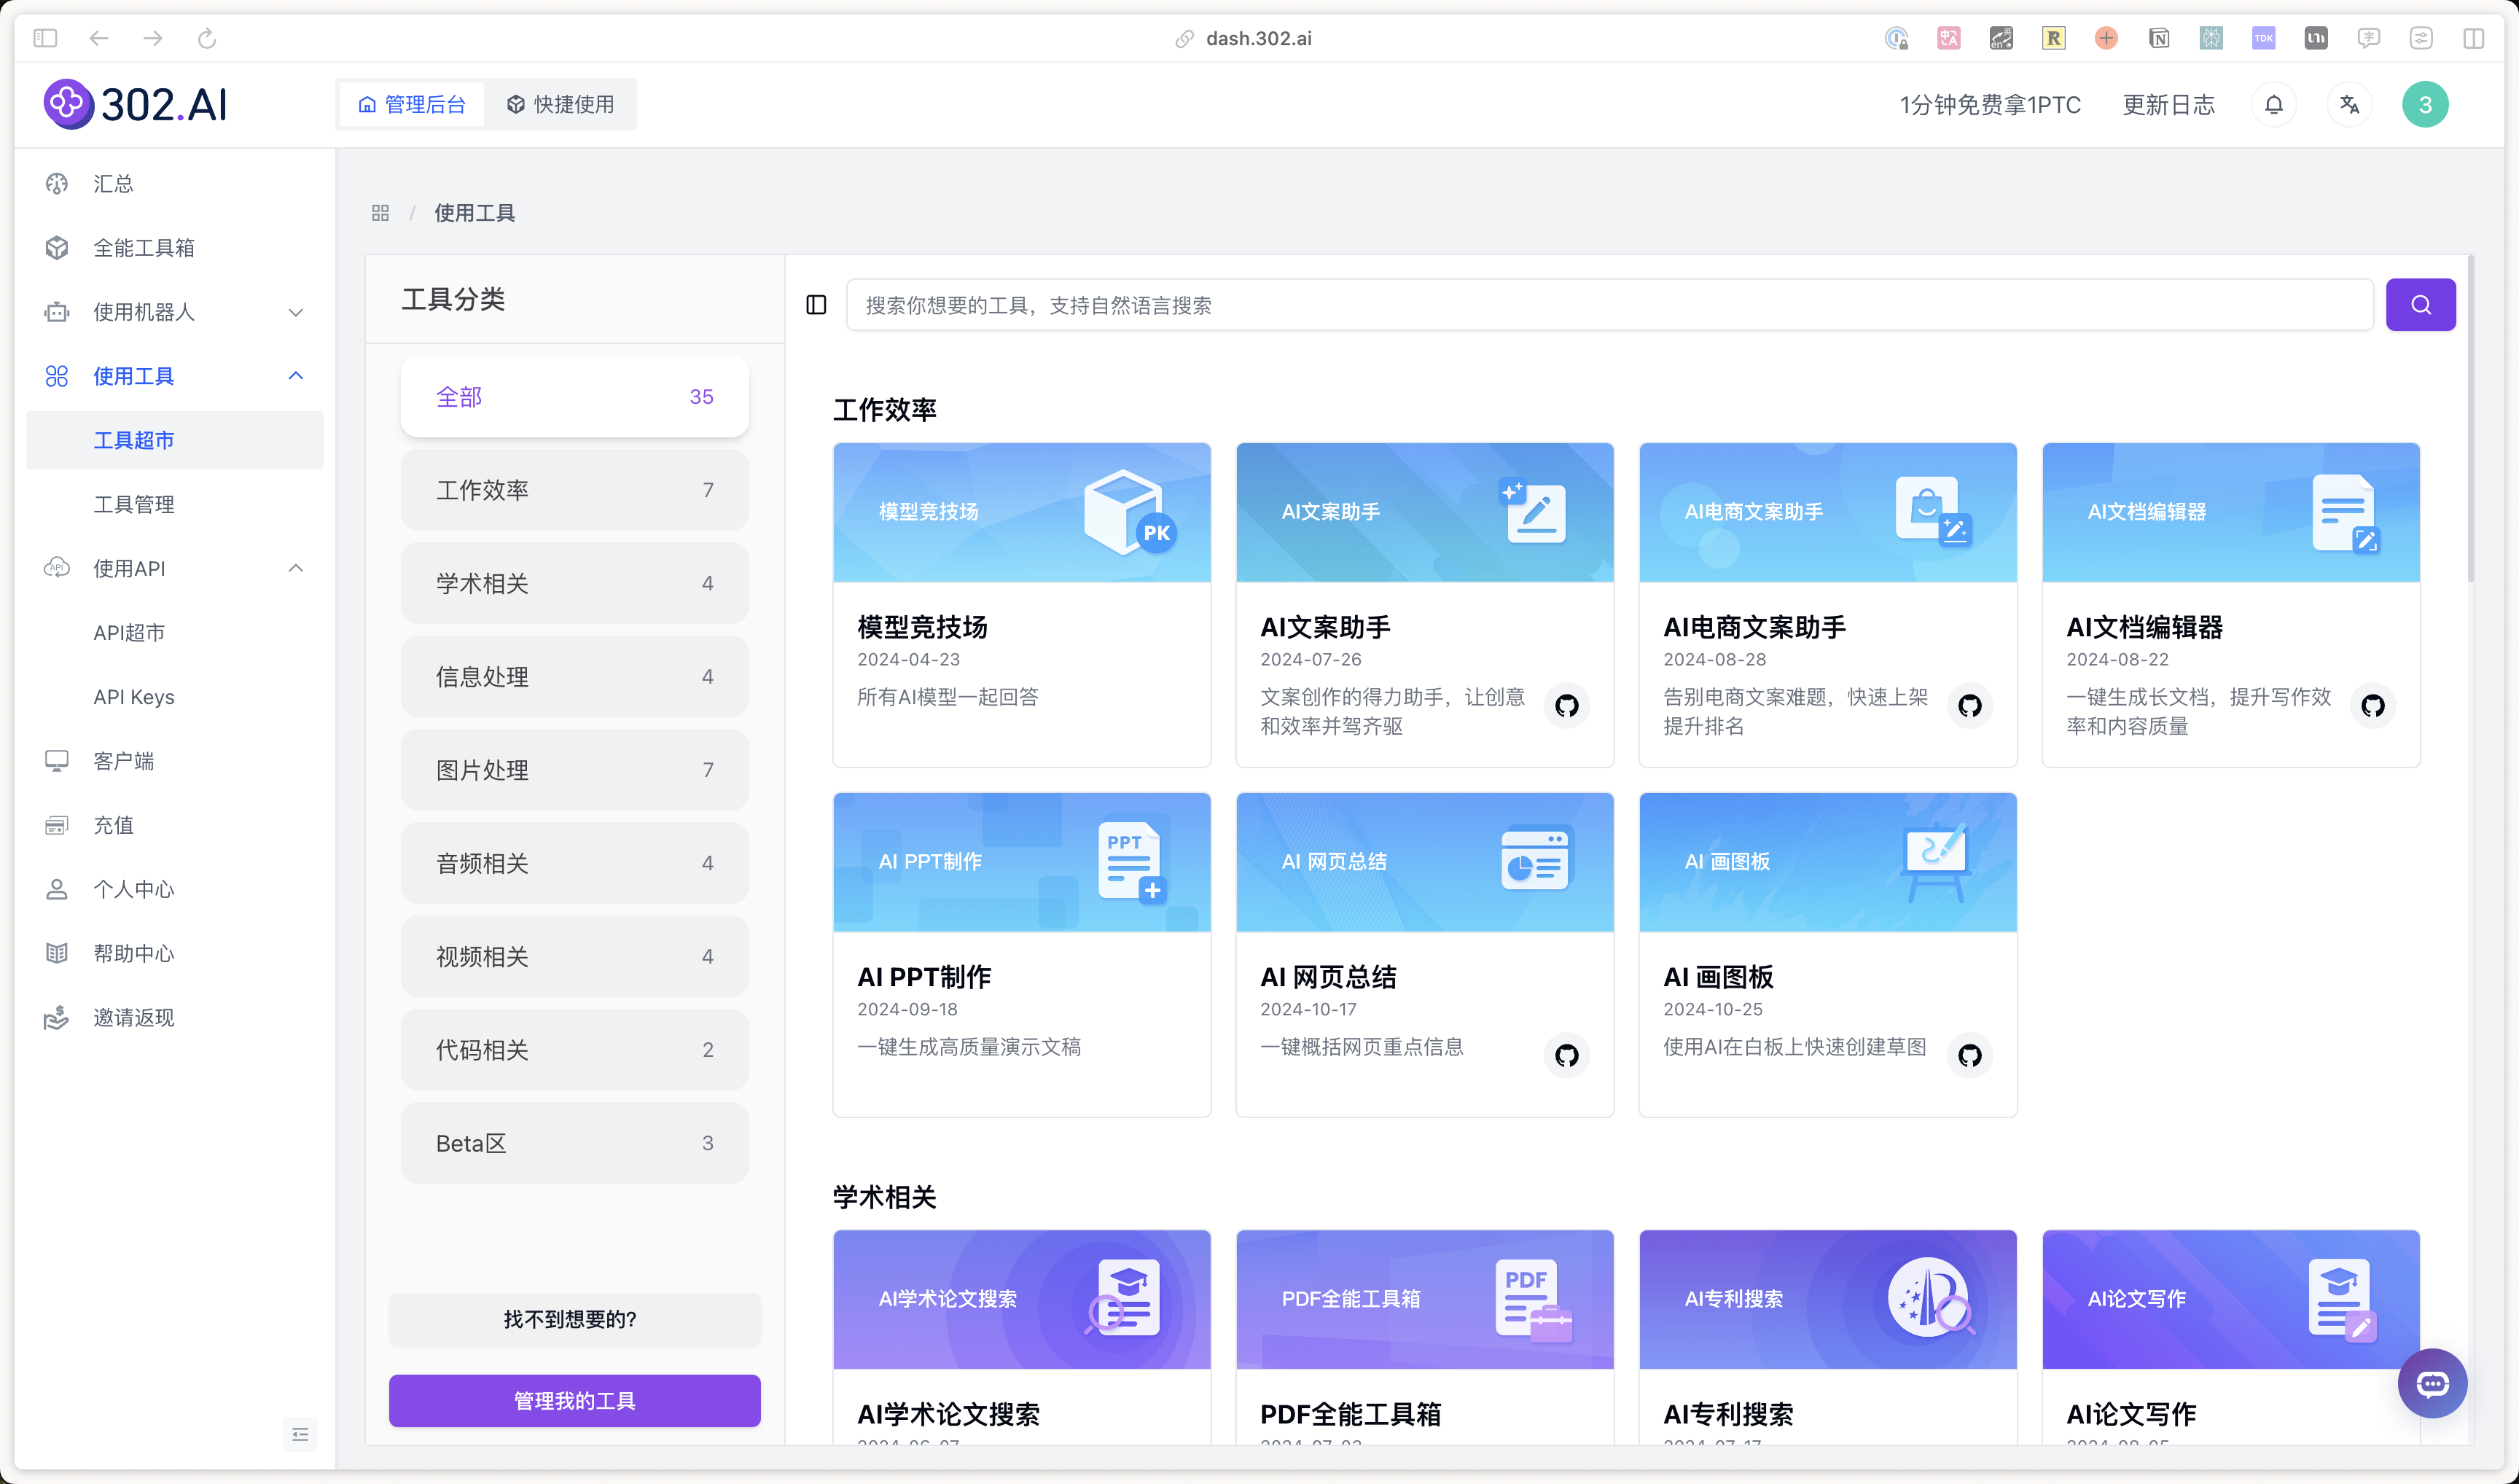Switch to the 管理后台 tab

coord(412,104)
